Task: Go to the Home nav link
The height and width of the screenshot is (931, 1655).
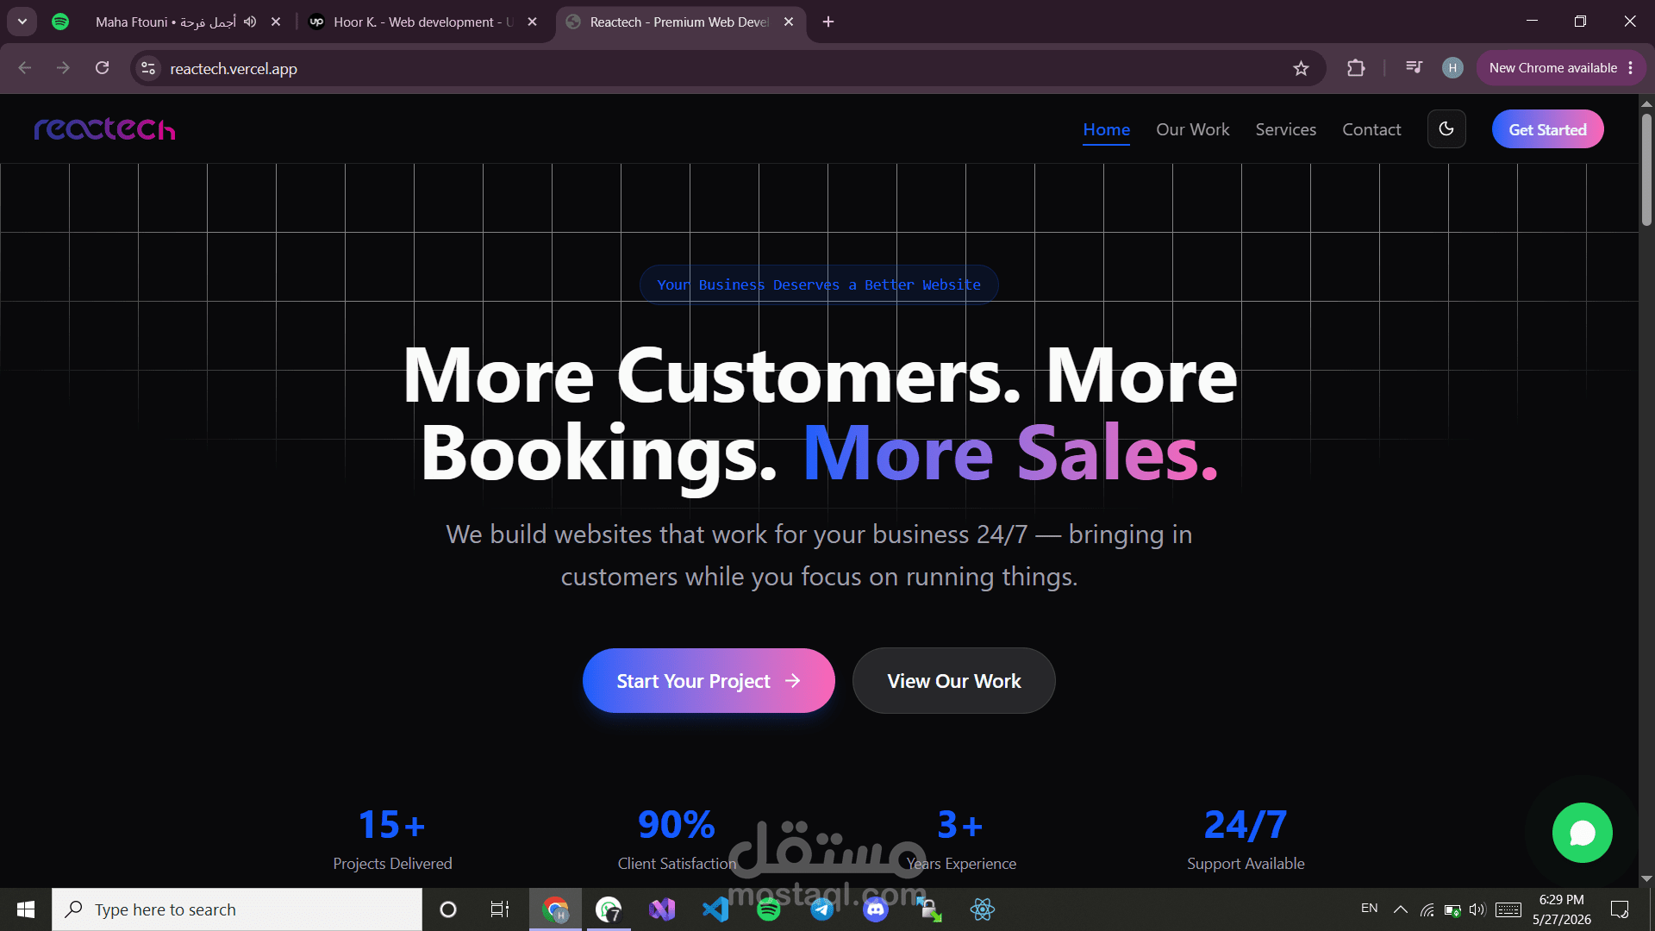Action: (x=1106, y=129)
